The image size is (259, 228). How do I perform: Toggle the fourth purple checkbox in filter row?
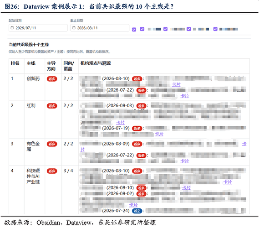[189, 29]
